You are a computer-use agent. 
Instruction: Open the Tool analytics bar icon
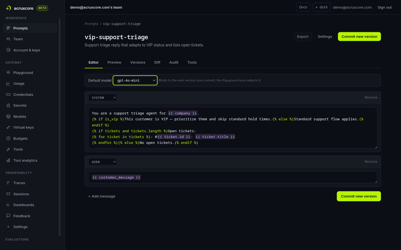click(x=8, y=160)
